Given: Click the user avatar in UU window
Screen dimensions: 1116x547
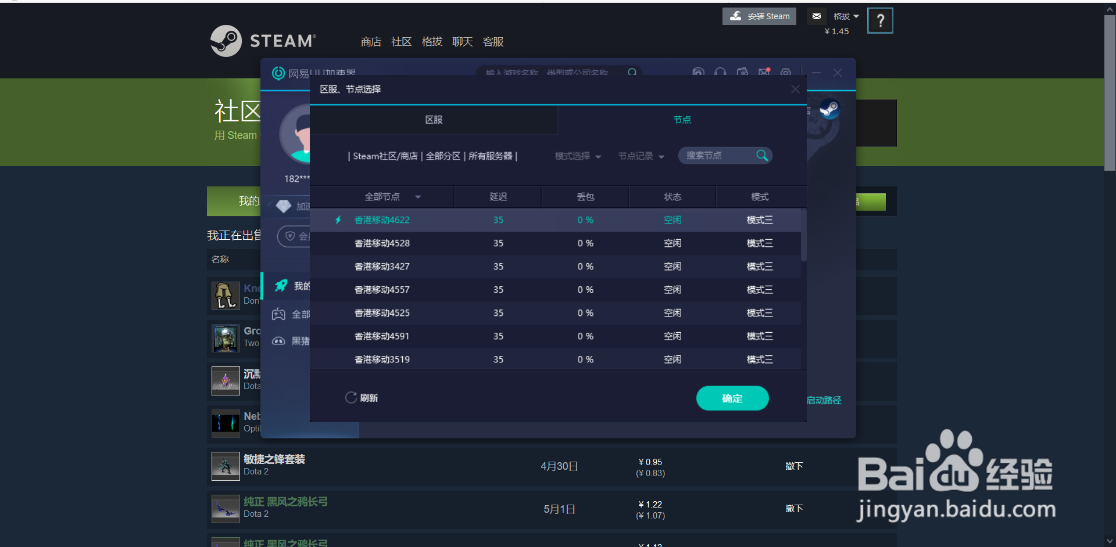Looking at the screenshot, I should tap(295, 135).
